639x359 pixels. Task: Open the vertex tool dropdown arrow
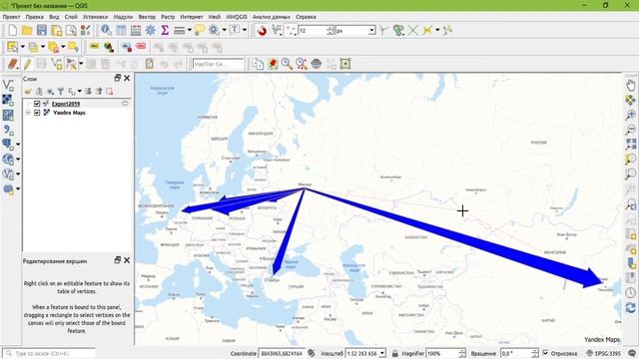click(81, 64)
